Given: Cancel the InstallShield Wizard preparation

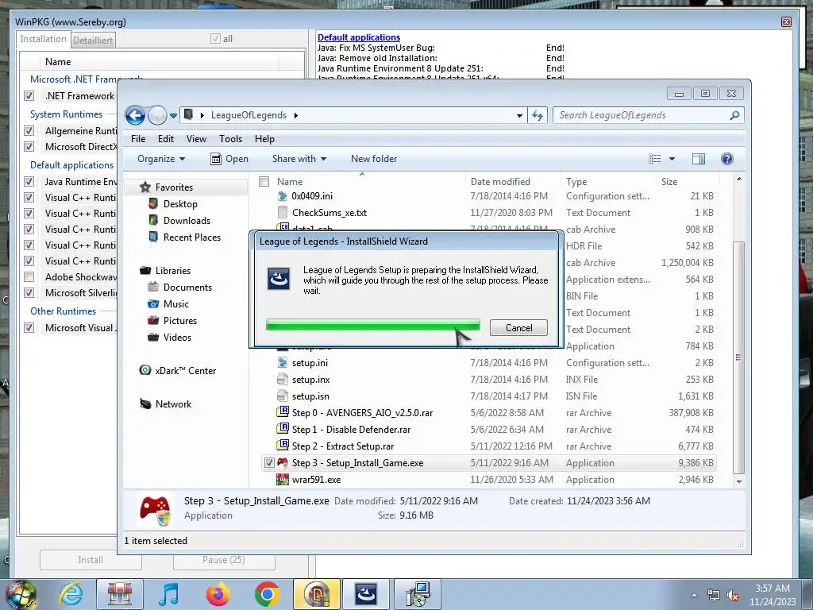Looking at the screenshot, I should (x=518, y=328).
